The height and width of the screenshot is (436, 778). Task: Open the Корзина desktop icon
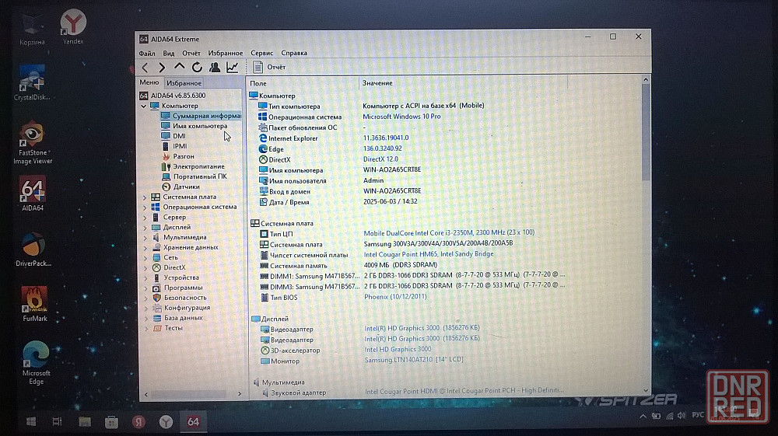coord(32,30)
